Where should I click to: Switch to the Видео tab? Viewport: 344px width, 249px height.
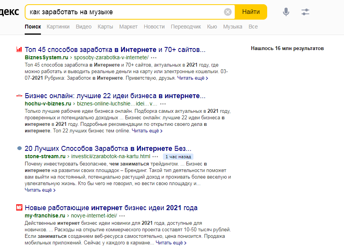coord(83,27)
